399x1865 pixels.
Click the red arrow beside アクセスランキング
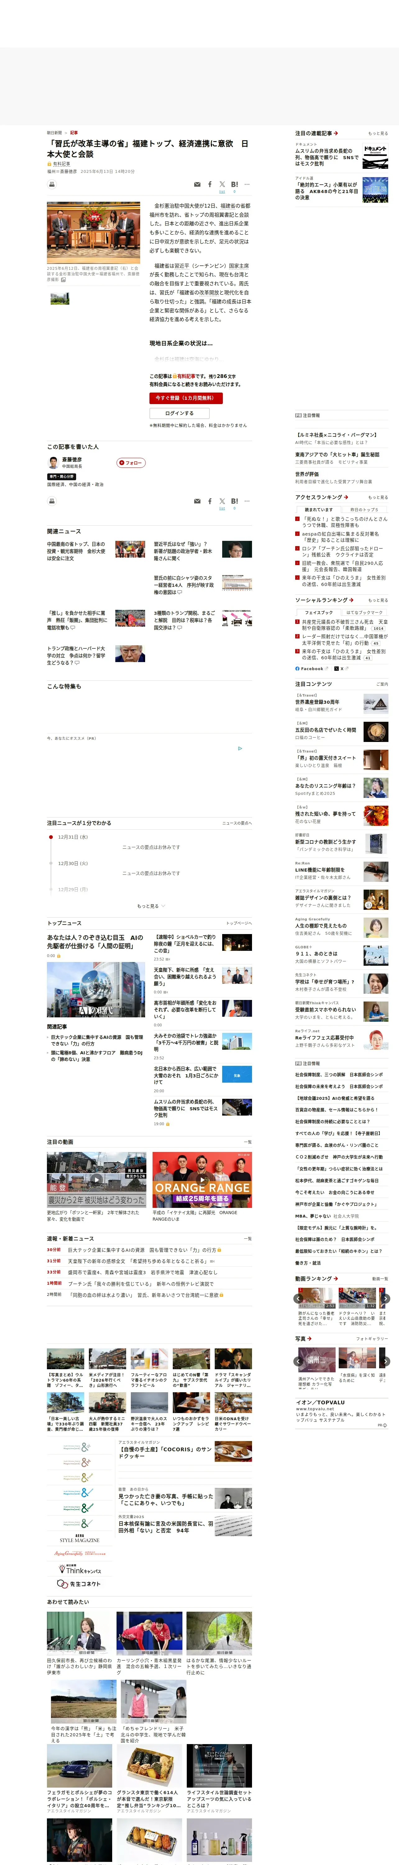pyautogui.click(x=346, y=497)
